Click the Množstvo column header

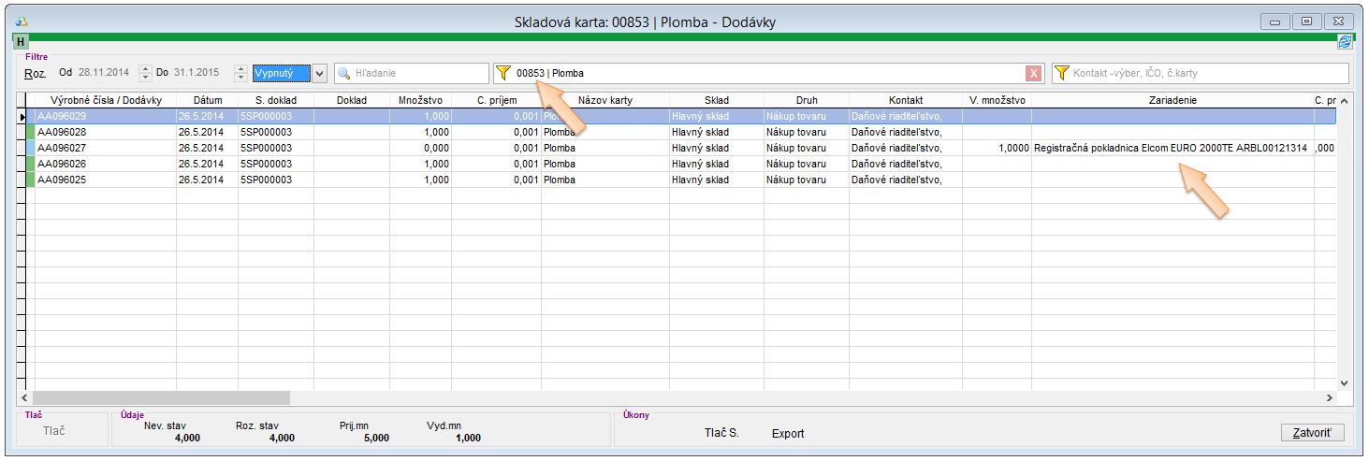click(x=420, y=100)
